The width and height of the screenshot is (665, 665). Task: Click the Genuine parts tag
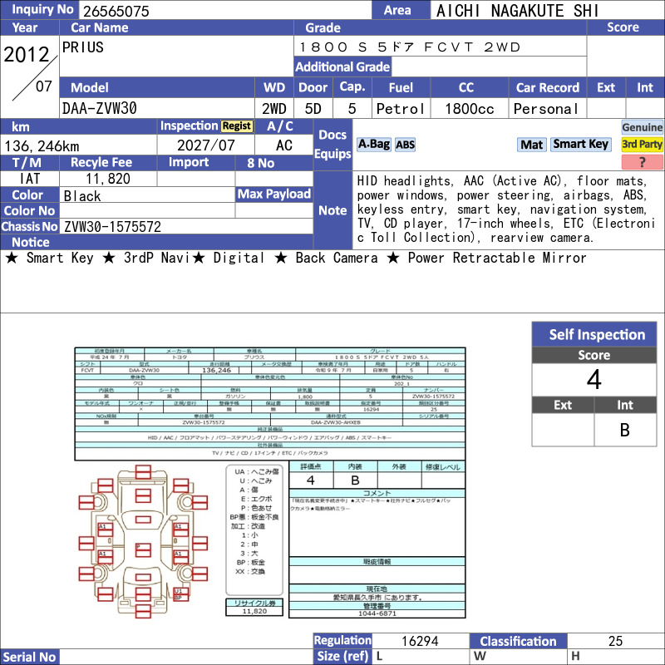pos(642,127)
